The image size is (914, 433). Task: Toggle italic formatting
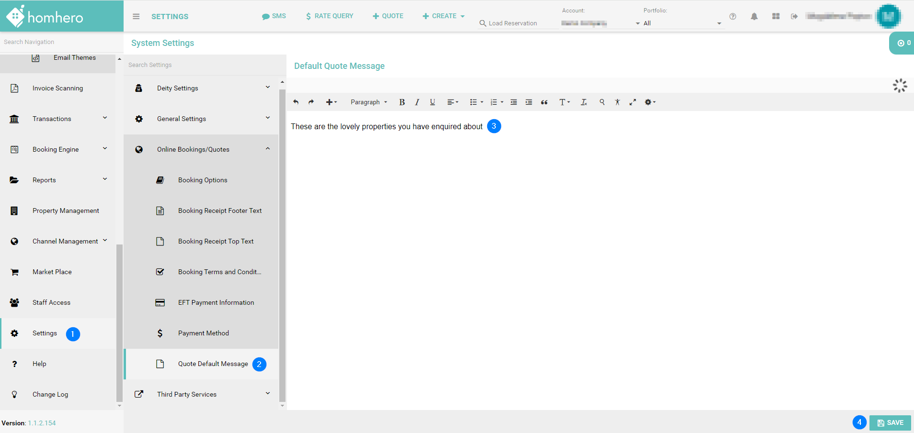pos(417,102)
